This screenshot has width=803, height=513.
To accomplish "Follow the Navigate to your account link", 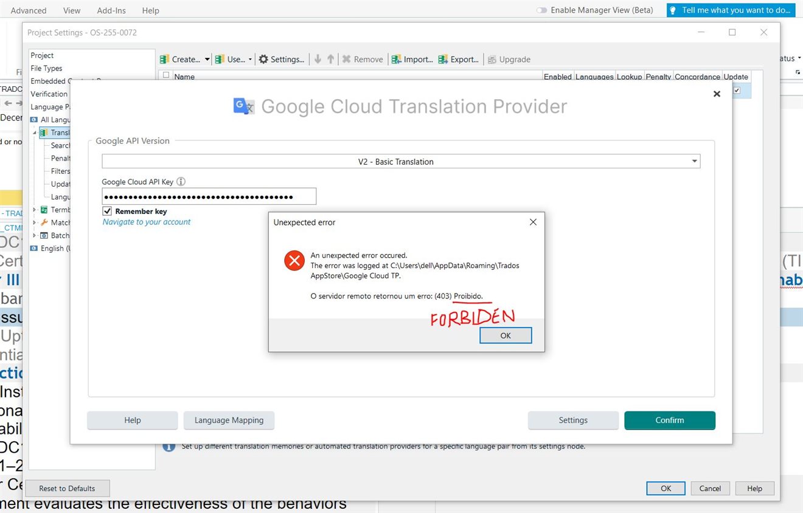I will (x=147, y=222).
